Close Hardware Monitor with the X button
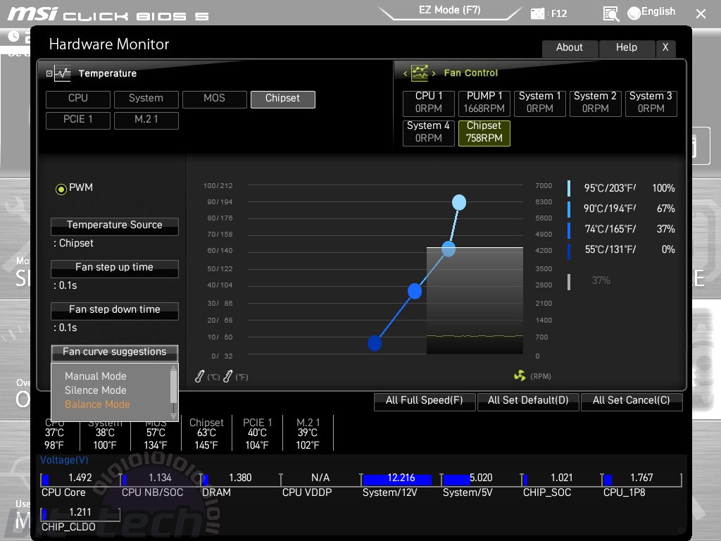The image size is (721, 541). pyautogui.click(x=665, y=48)
